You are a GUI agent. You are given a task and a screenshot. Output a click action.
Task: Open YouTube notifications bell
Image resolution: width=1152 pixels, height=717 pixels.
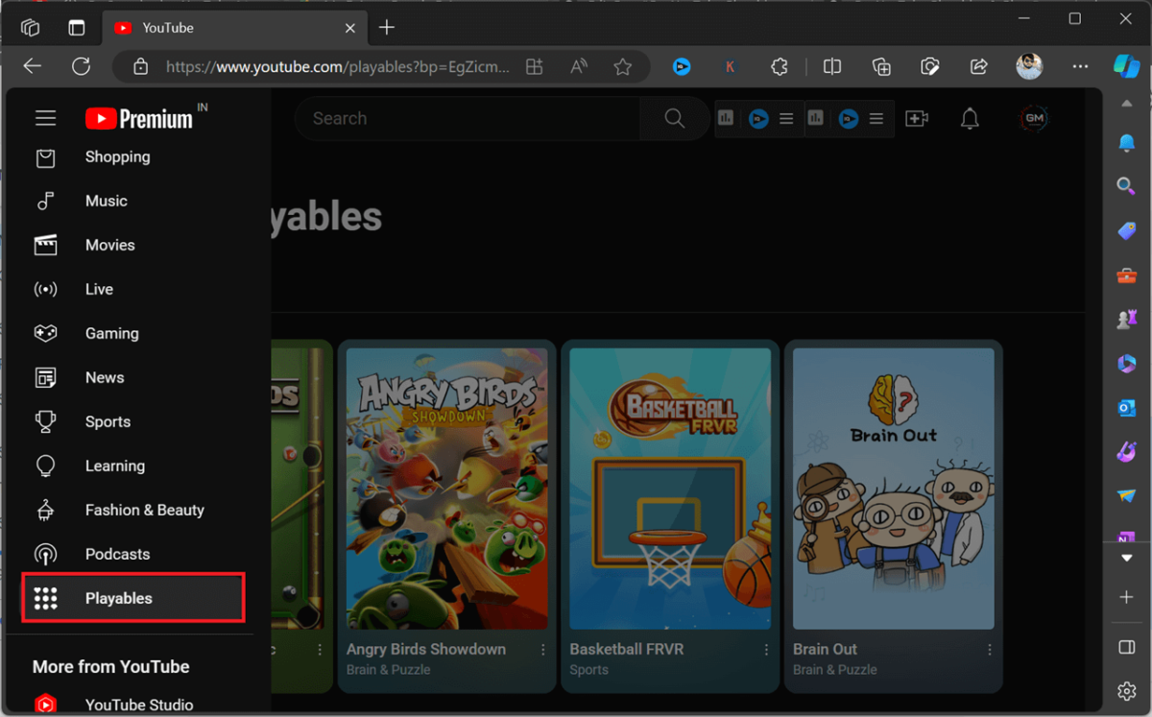coord(971,119)
